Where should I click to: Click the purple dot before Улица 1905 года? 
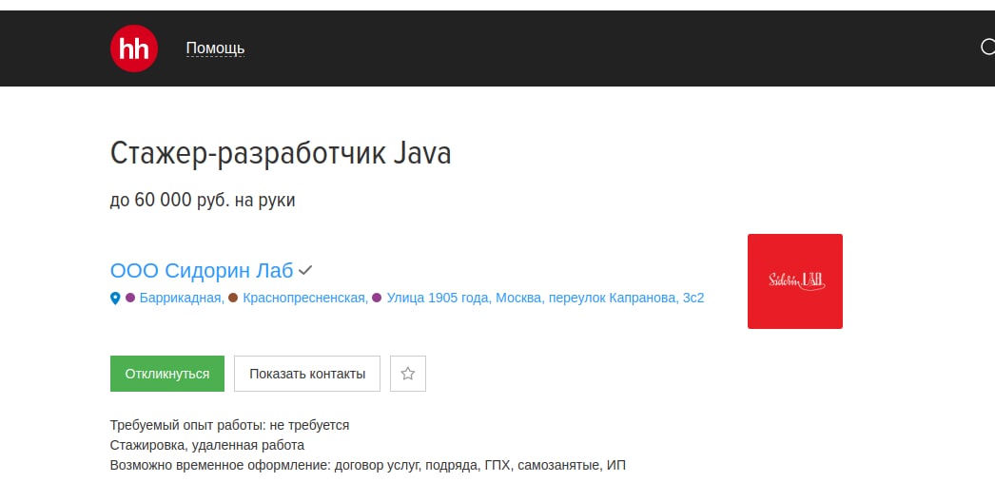[377, 297]
